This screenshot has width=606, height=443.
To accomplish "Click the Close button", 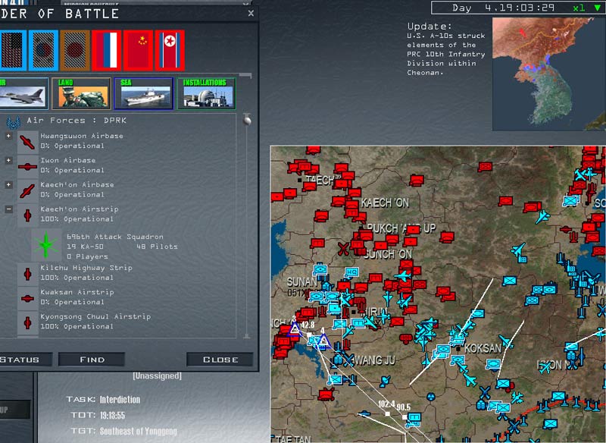I will [x=220, y=360].
